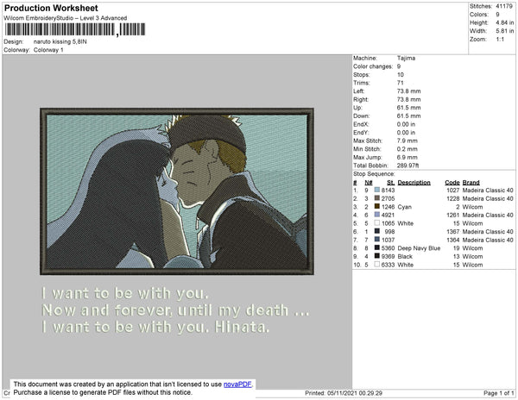
Task: Click the Stitches value 41179
Action: click(504, 6)
